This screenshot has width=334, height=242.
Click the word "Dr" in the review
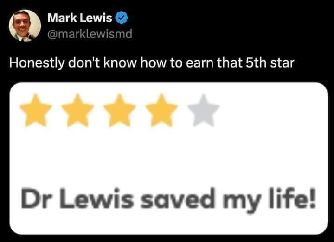34,198
